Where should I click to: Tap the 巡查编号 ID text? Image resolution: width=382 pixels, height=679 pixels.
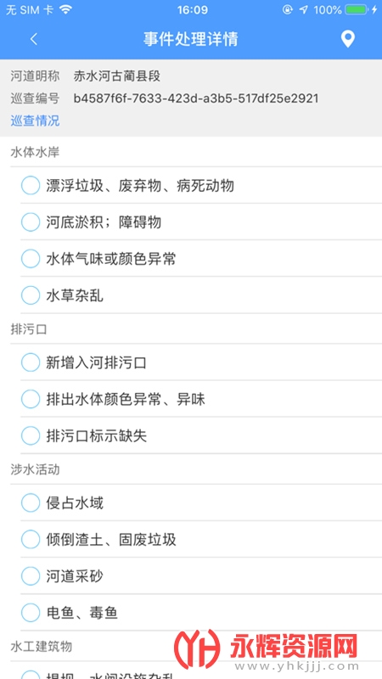(x=196, y=98)
